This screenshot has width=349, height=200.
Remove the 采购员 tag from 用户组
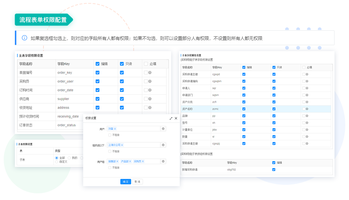(x=143, y=161)
